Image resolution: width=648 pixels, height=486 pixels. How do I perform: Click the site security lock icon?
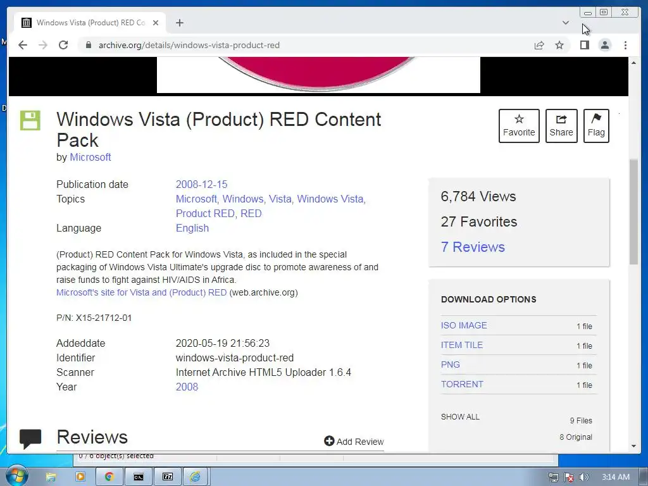[x=88, y=45]
